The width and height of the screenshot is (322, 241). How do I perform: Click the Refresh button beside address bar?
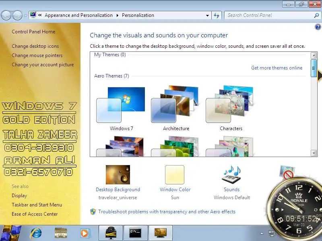point(217,15)
